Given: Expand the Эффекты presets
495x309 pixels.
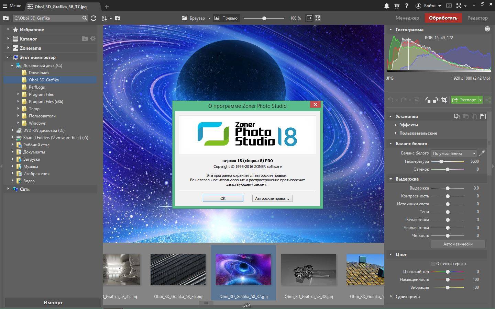Looking at the screenshot, I should (x=396, y=125).
